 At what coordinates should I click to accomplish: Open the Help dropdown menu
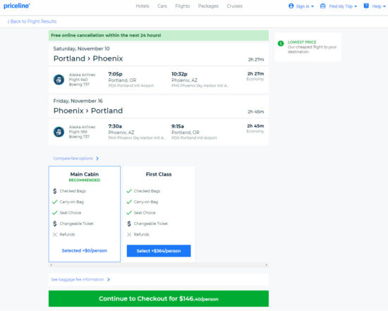point(375,6)
